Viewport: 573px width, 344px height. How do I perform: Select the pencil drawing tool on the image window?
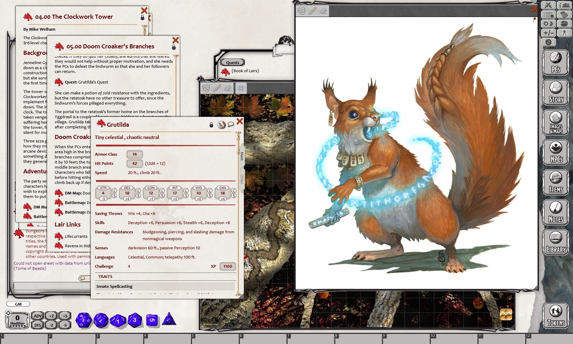coord(312,11)
